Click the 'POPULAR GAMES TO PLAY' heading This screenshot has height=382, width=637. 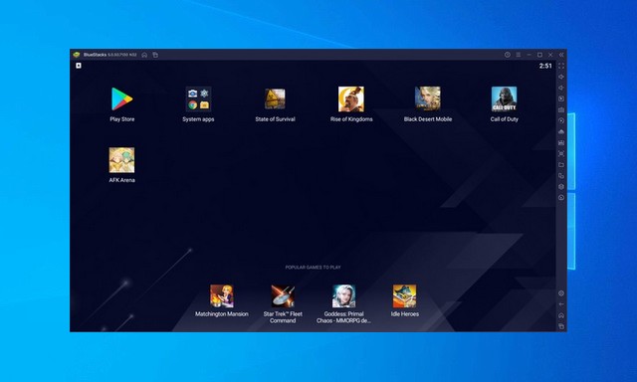point(313,268)
